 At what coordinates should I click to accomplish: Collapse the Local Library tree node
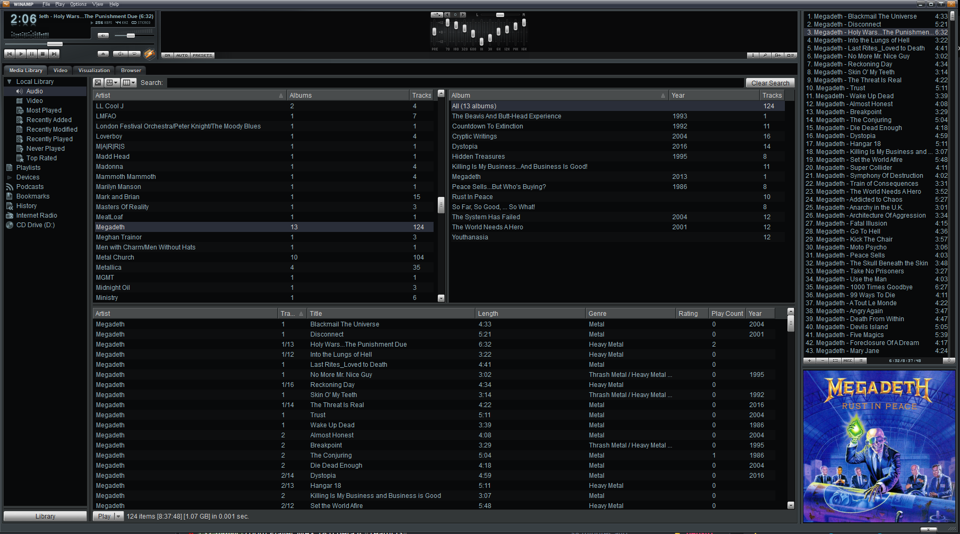[9, 82]
